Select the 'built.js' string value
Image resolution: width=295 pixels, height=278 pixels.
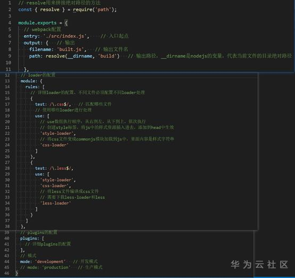pyautogui.click(x=70, y=50)
